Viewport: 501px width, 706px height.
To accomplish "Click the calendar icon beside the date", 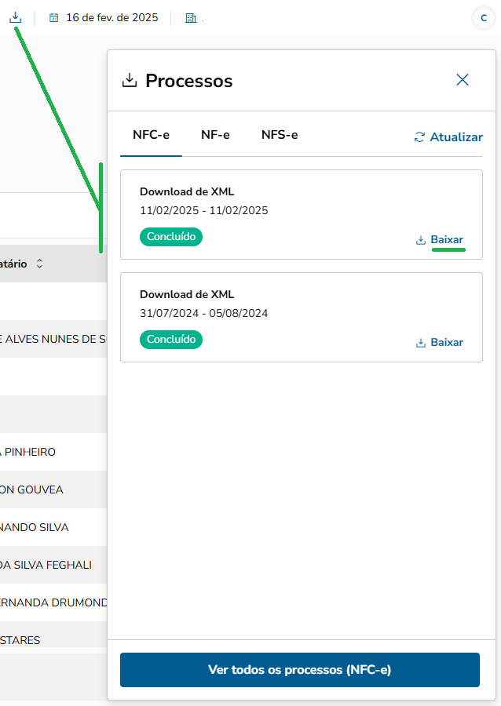I will tap(53, 18).
